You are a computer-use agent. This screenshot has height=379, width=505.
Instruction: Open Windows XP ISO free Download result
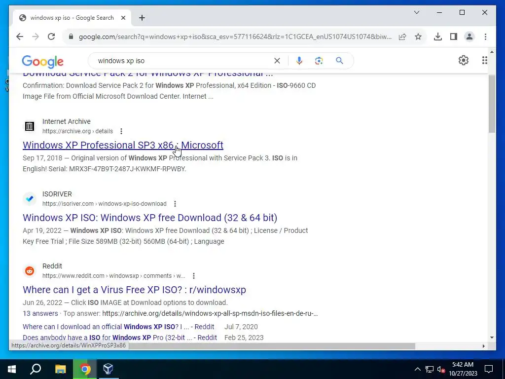(x=150, y=218)
